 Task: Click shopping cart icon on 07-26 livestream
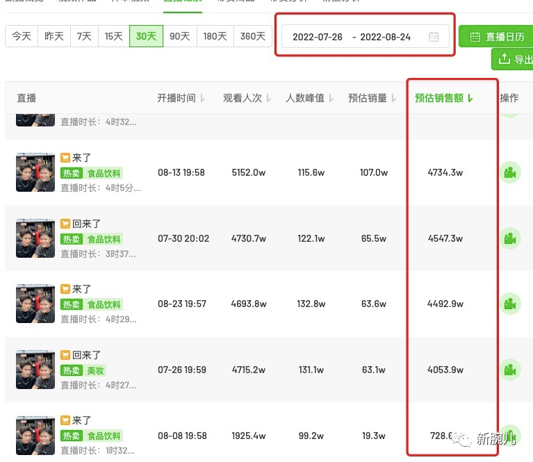65,355
